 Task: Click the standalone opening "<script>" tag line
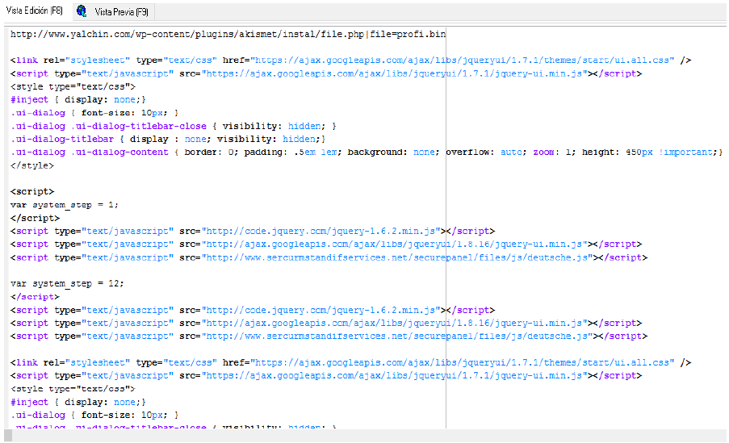tap(32, 191)
